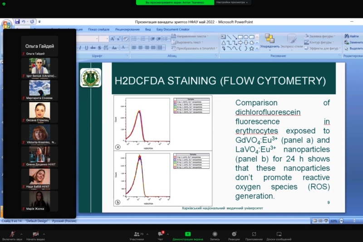Open Приложения in Zoom toolbar
Screen dimensions: 363x242
click(254, 236)
